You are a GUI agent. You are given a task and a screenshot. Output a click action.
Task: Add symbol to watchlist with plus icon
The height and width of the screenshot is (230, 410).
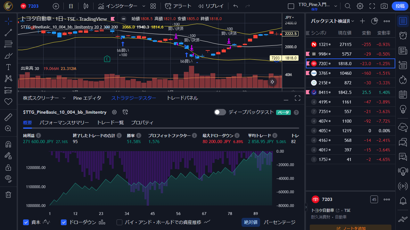(362, 21)
